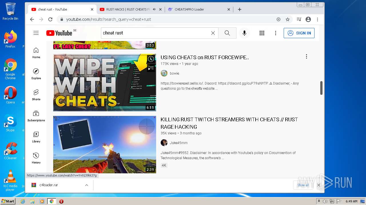The image size is (366, 205).
Task: Bookmark this page with star icon
Action: [288, 19]
